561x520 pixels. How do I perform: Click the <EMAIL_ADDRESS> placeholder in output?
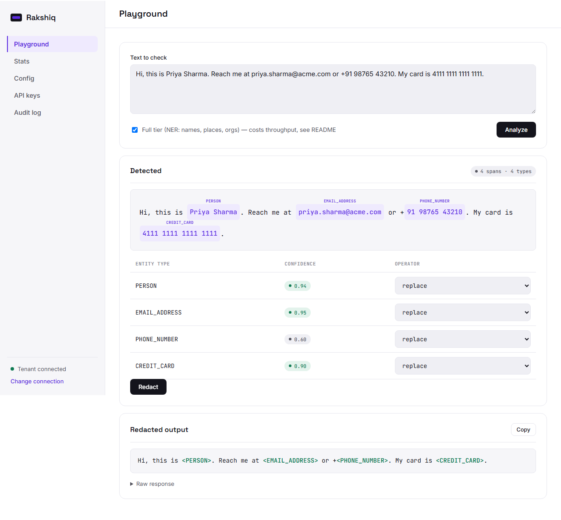coord(290,461)
